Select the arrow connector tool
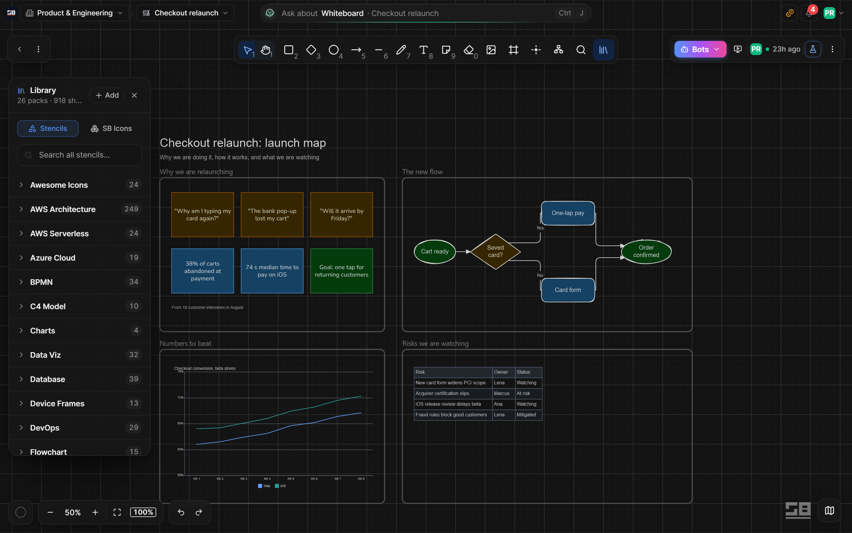Image resolution: width=852 pixels, height=533 pixels. (x=356, y=50)
